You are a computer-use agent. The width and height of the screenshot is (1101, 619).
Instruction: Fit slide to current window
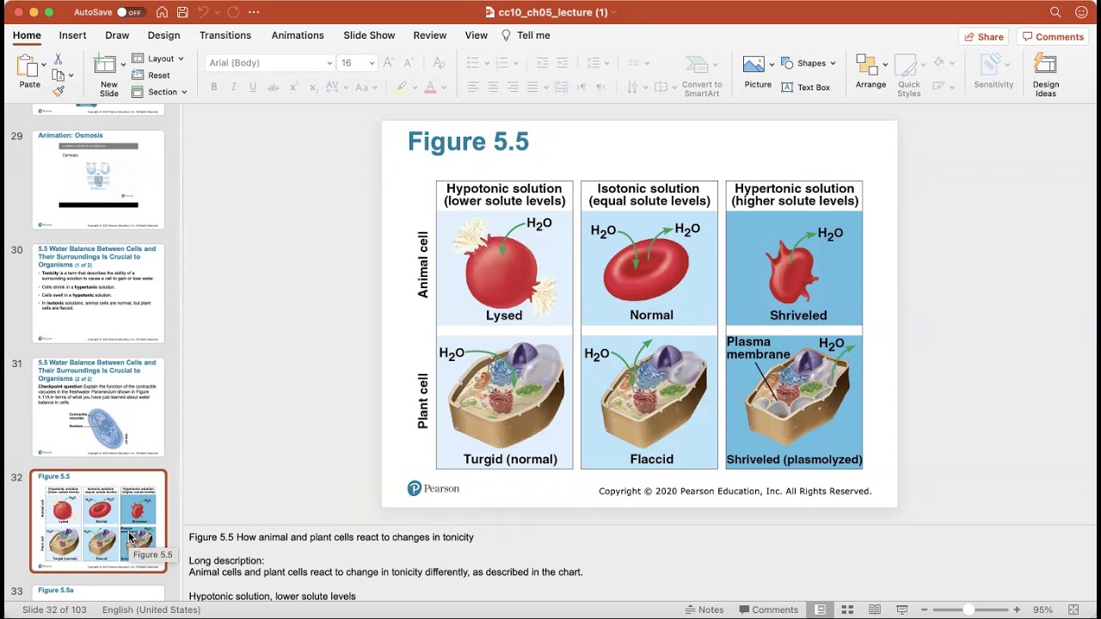1073,610
